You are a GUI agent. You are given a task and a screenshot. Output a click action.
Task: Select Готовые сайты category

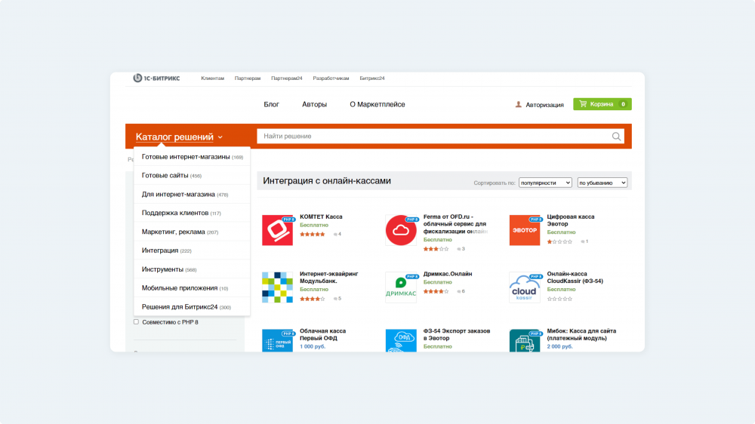click(192, 176)
